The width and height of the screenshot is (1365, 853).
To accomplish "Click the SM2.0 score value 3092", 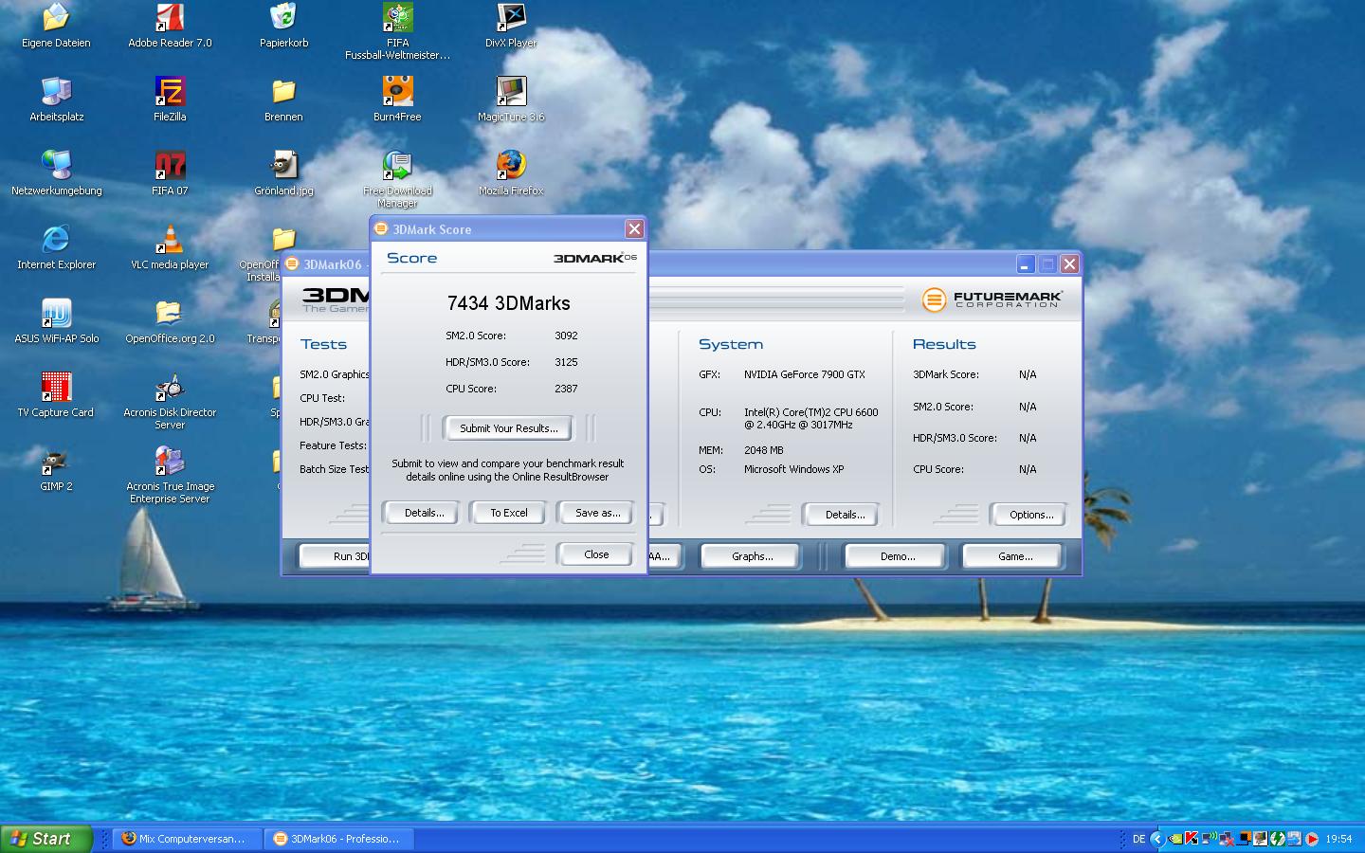I will (x=566, y=336).
